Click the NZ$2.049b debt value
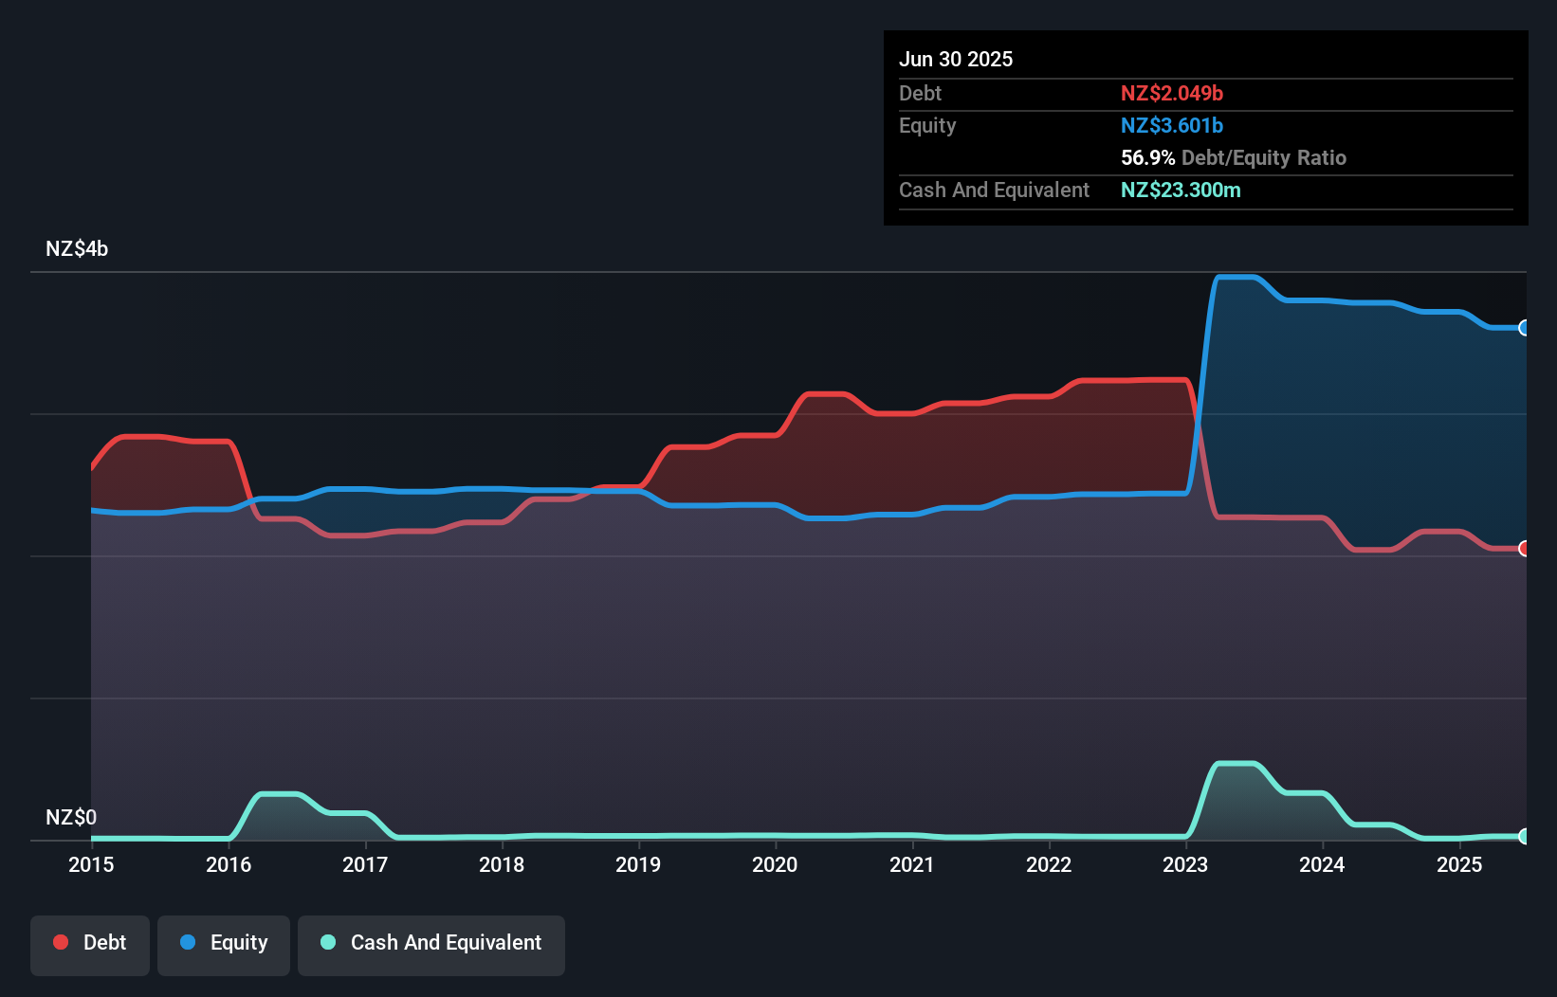The width and height of the screenshot is (1557, 997). click(1172, 93)
